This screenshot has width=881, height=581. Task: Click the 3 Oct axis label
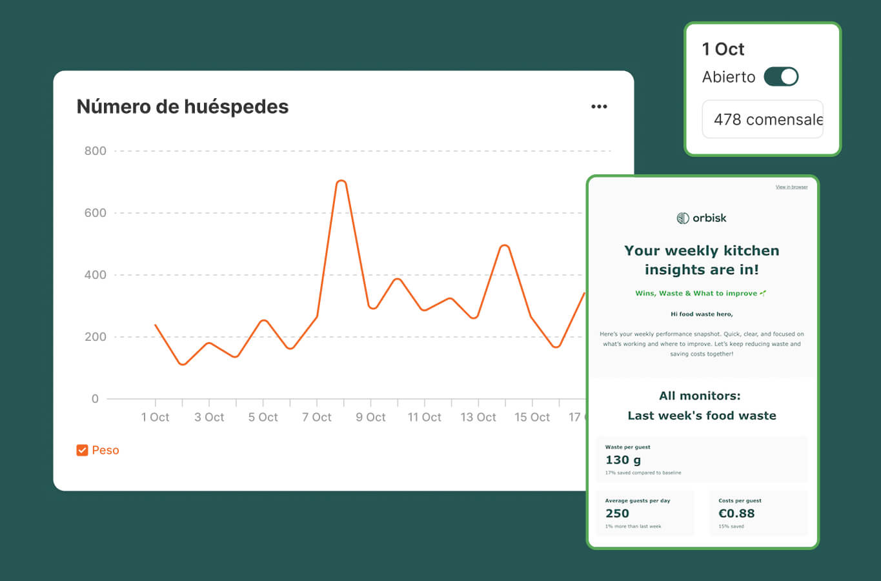(209, 417)
